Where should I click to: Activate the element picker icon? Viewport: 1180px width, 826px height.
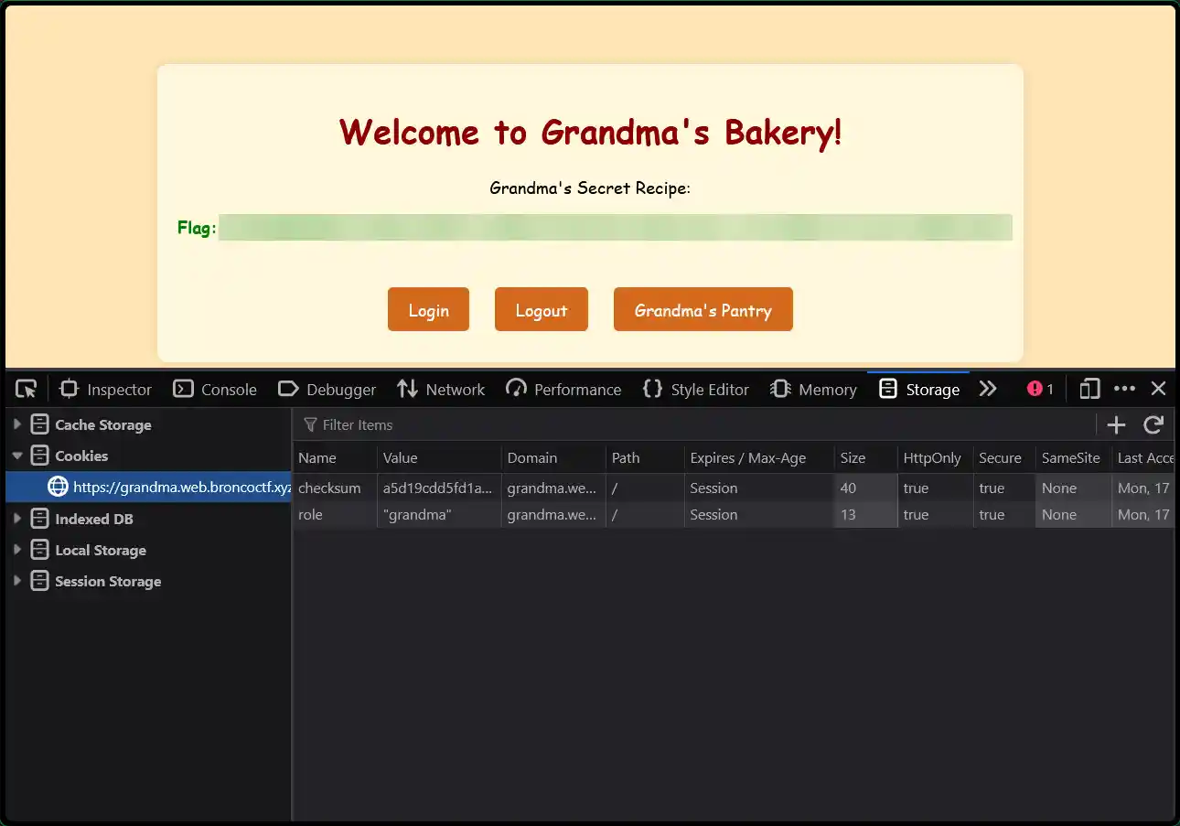click(x=27, y=389)
